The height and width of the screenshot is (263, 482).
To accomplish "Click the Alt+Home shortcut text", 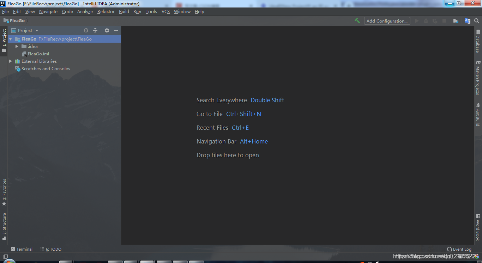I will (254, 141).
